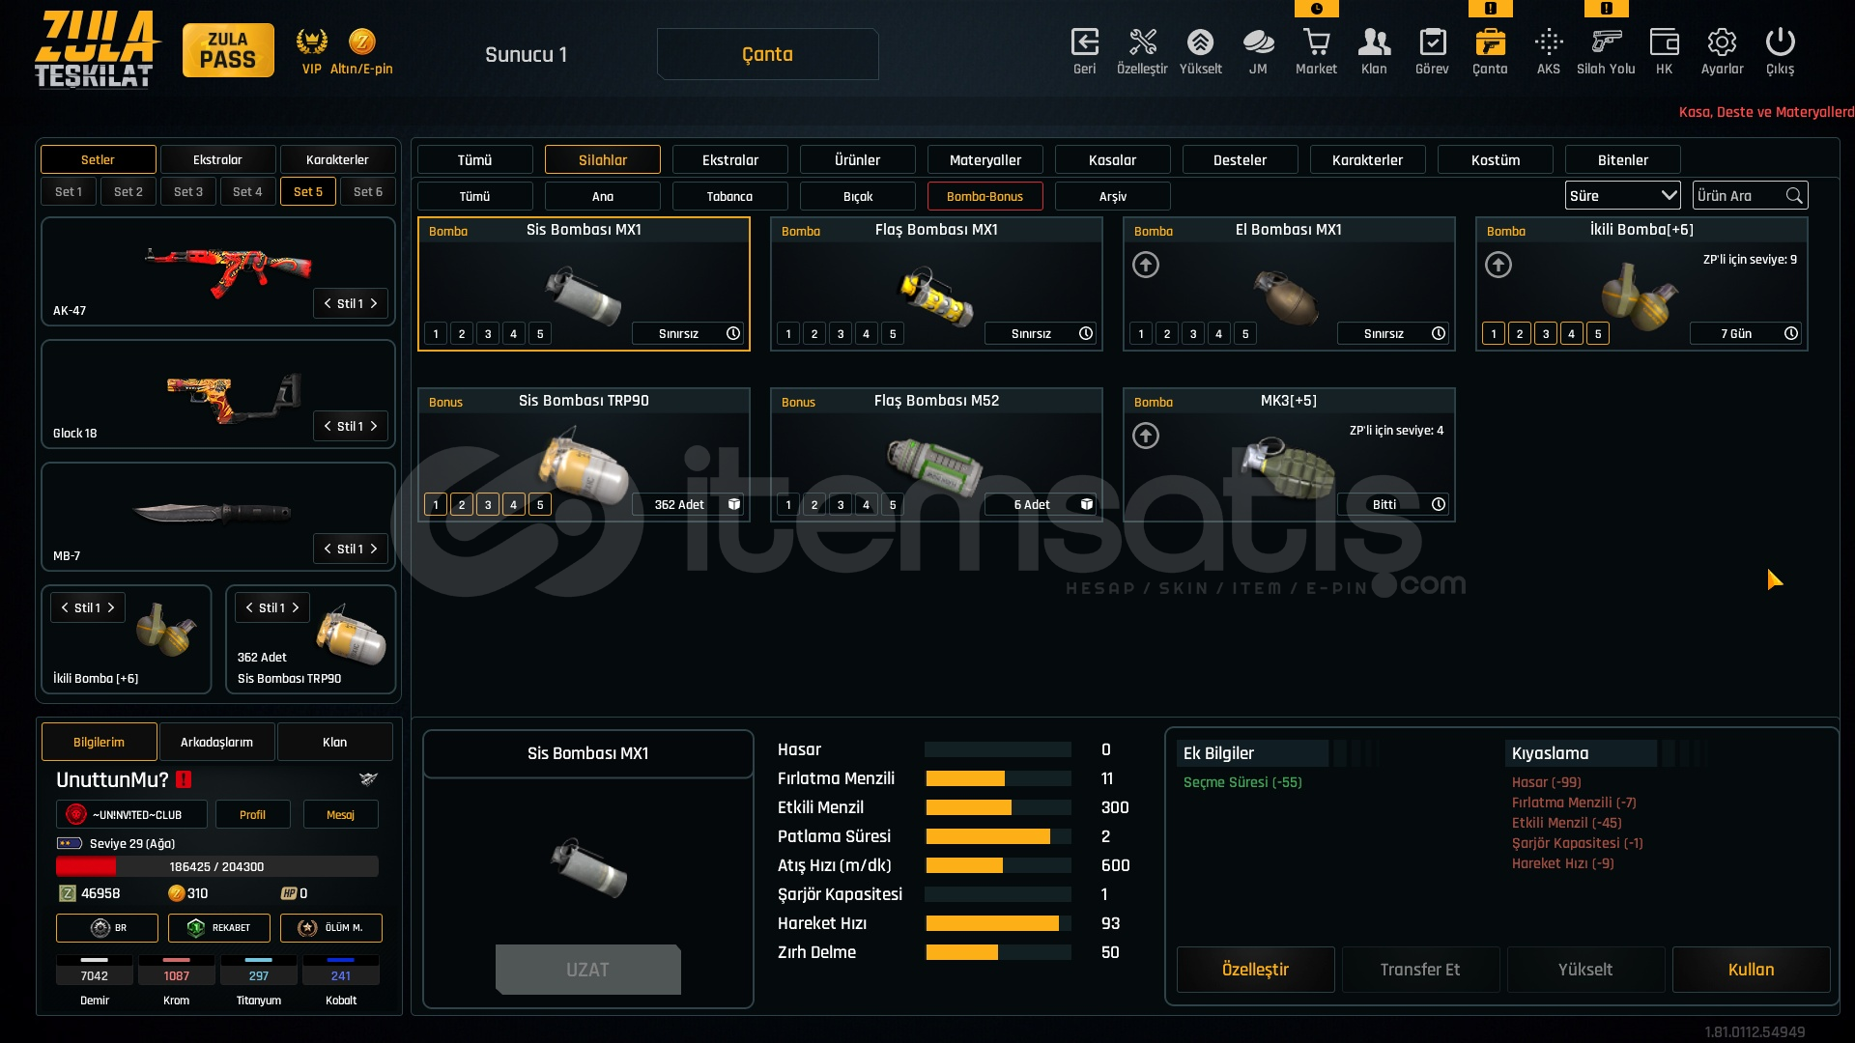Viewport: 1855px width, 1043px height.
Task: Open the Silah Yolu gun icon
Action: pyautogui.click(x=1606, y=43)
